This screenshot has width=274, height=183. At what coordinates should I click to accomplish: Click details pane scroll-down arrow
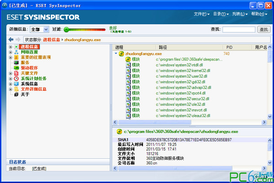[269, 162]
